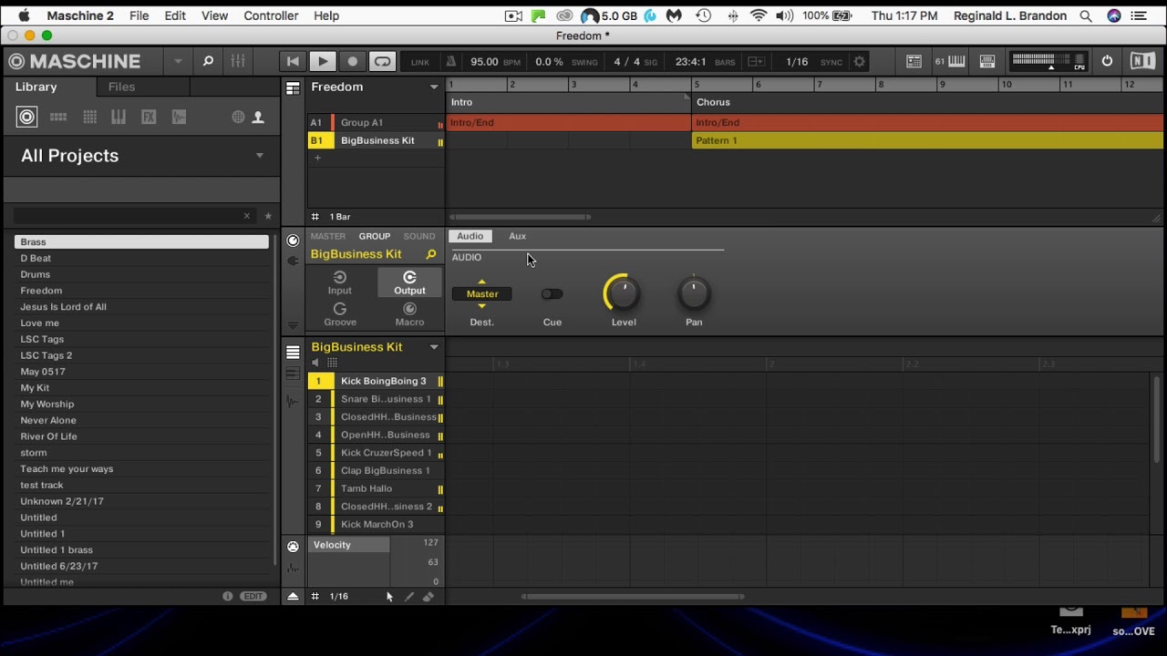The image size is (1167, 656).
Task: Click the browser info icon
Action: (228, 596)
